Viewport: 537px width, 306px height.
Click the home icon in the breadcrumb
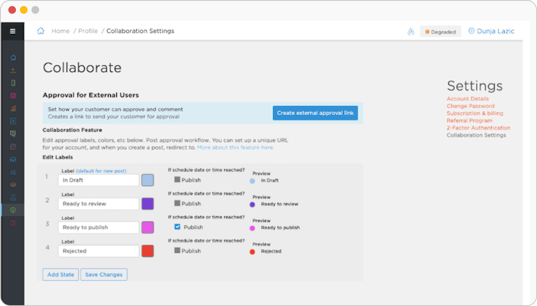point(41,31)
